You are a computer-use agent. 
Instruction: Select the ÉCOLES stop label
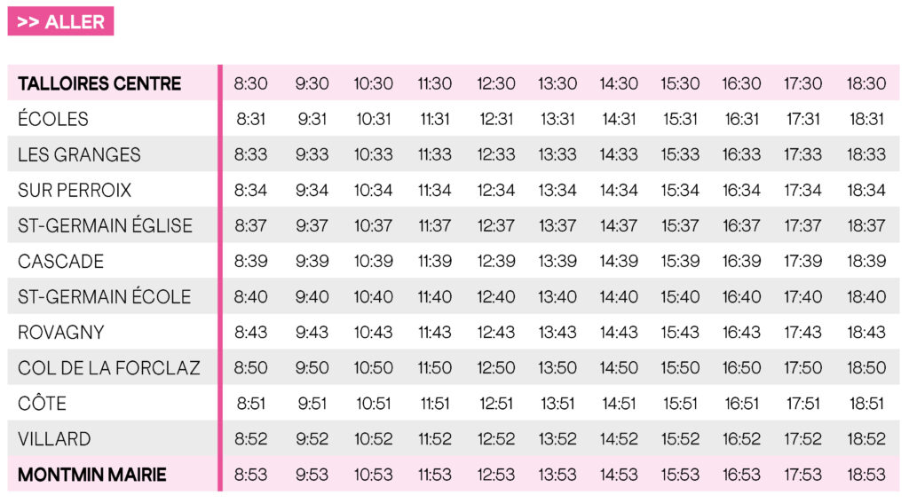(52, 119)
